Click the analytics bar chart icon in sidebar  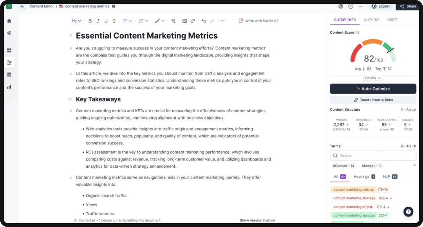tap(9, 87)
